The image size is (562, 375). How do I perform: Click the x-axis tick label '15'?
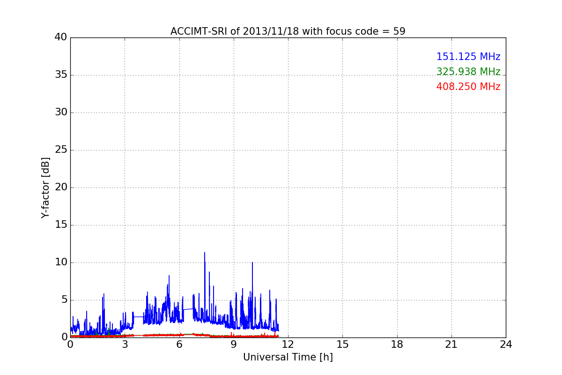click(x=342, y=345)
